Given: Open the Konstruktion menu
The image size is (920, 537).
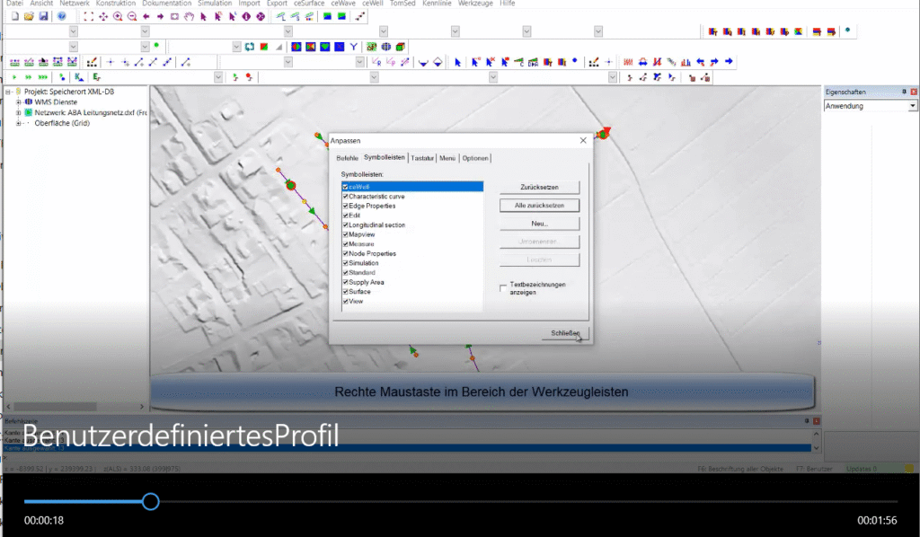Looking at the screenshot, I should (117, 3).
